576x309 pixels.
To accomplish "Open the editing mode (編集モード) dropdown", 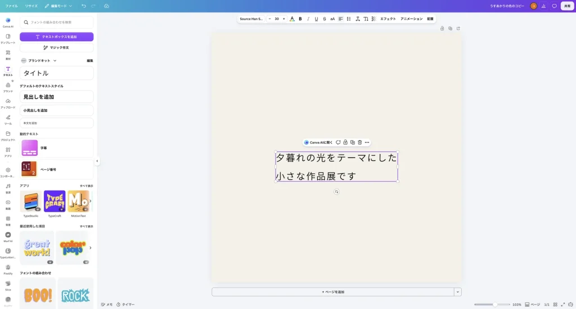I will [58, 6].
